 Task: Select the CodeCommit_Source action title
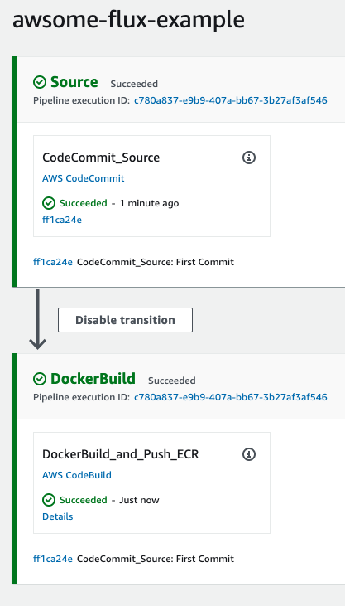click(101, 158)
